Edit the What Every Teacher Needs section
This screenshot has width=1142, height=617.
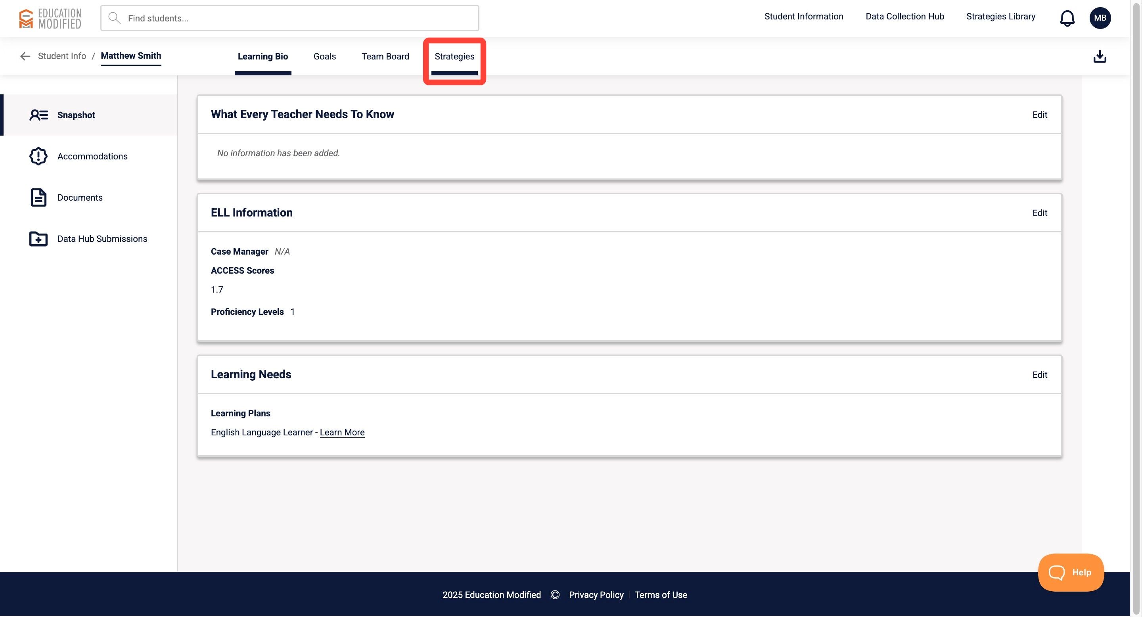1039,115
